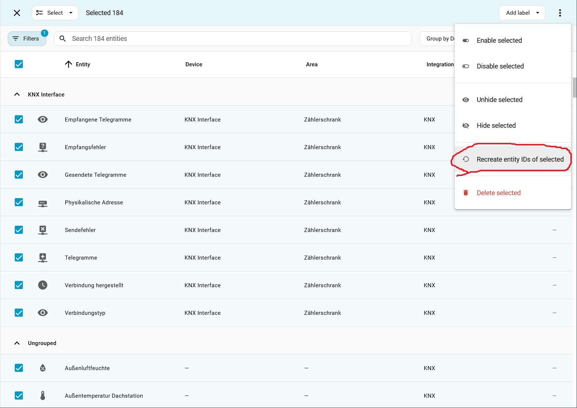577x408 pixels.
Task: Sort by the Area column header
Action: 312,64
